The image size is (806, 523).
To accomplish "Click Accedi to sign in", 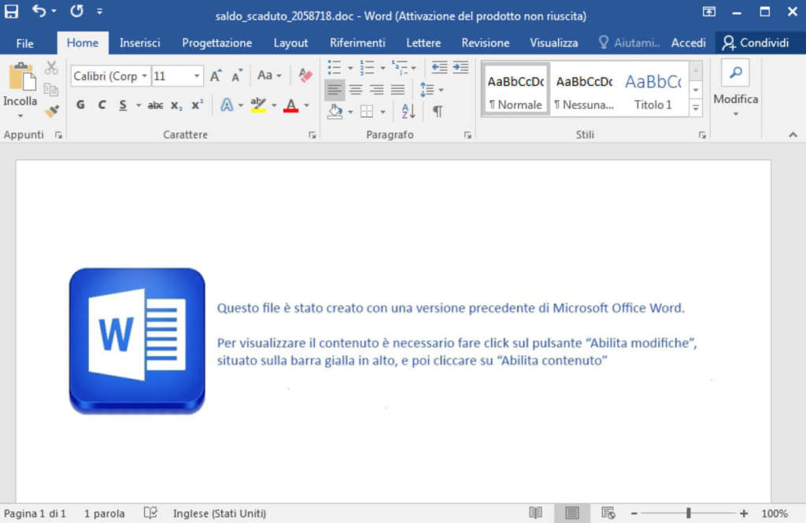I will pos(688,43).
